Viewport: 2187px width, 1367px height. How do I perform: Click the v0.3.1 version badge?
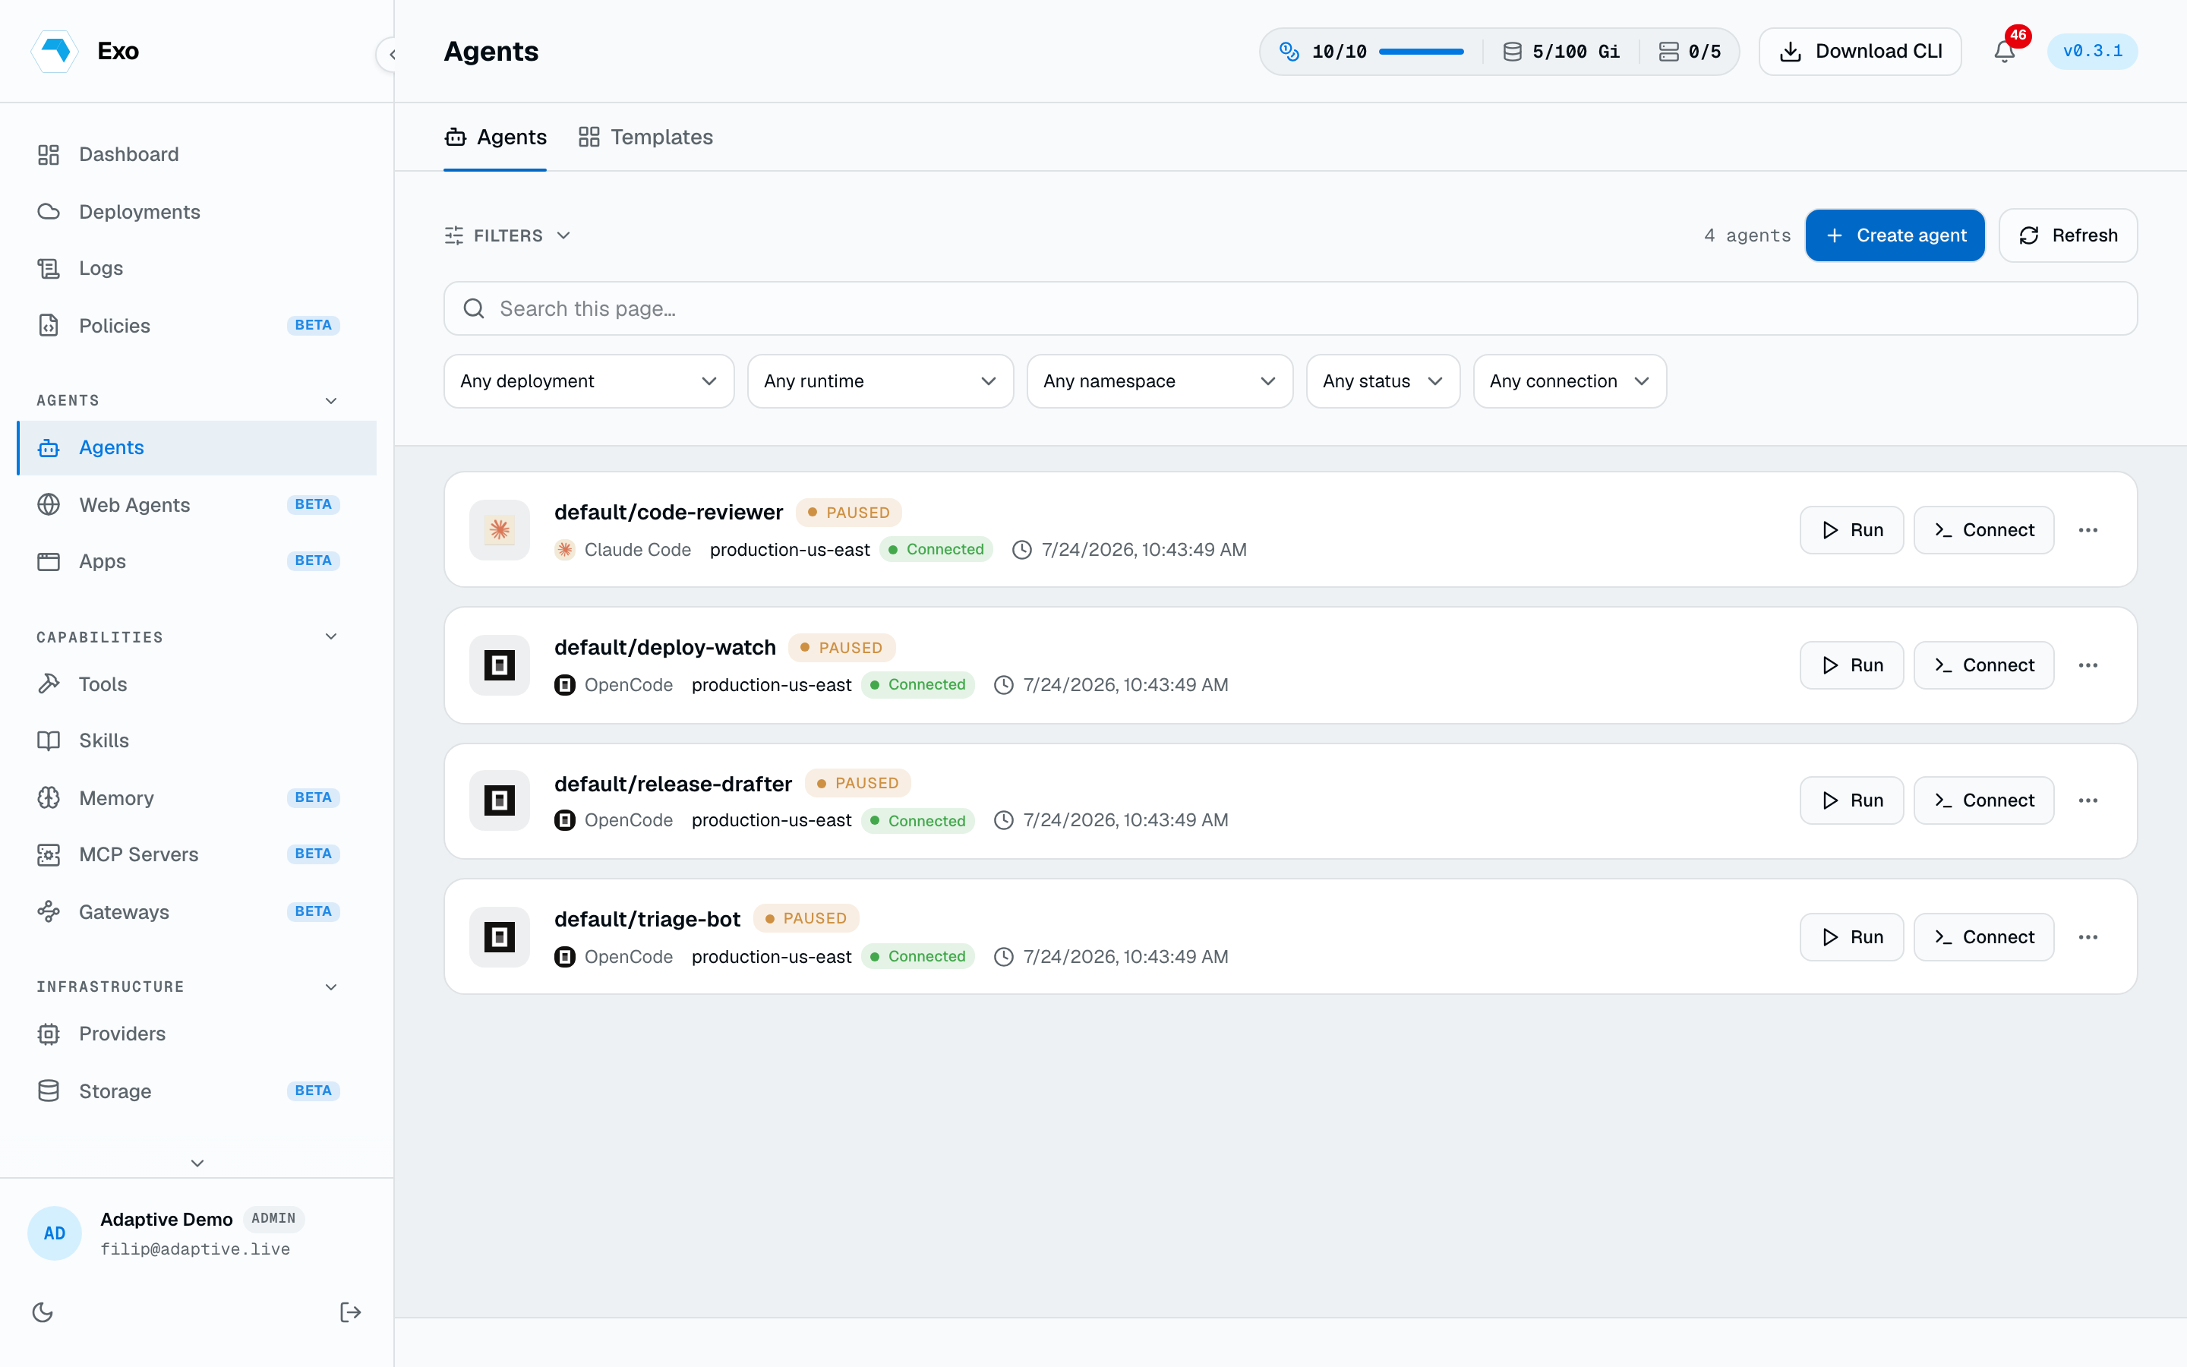2092,52
